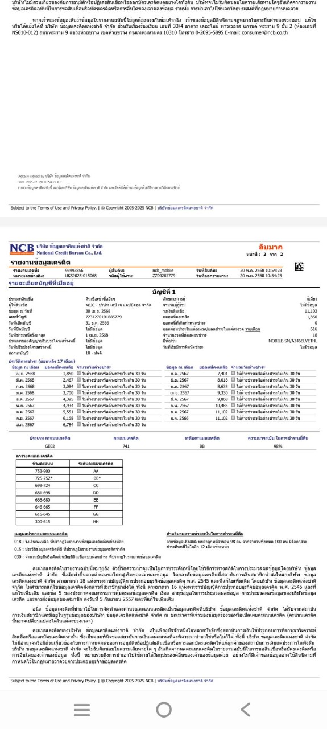This screenshot has width=327, height=729.
Task: Select the repayment probability '98%'
Action: tap(278, 447)
